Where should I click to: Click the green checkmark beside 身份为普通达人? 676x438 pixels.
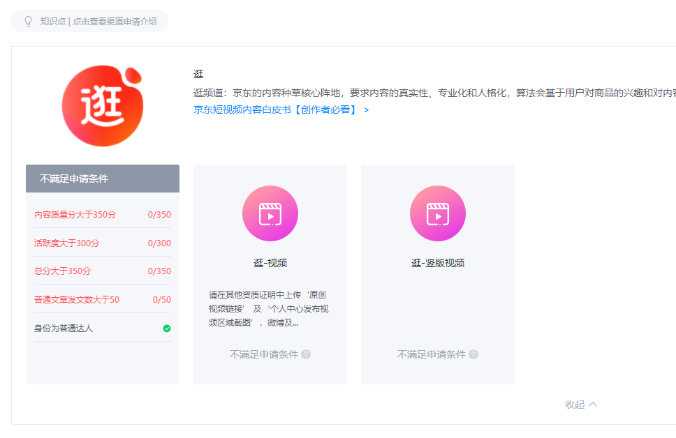click(x=166, y=328)
